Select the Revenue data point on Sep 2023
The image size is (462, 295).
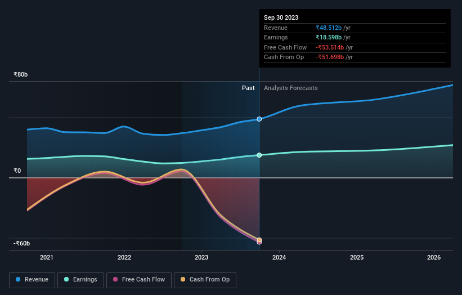coord(259,119)
